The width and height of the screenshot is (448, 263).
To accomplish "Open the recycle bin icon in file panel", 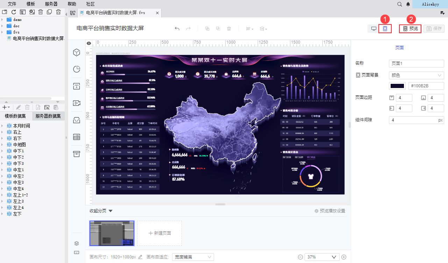I will click(x=58, y=12).
